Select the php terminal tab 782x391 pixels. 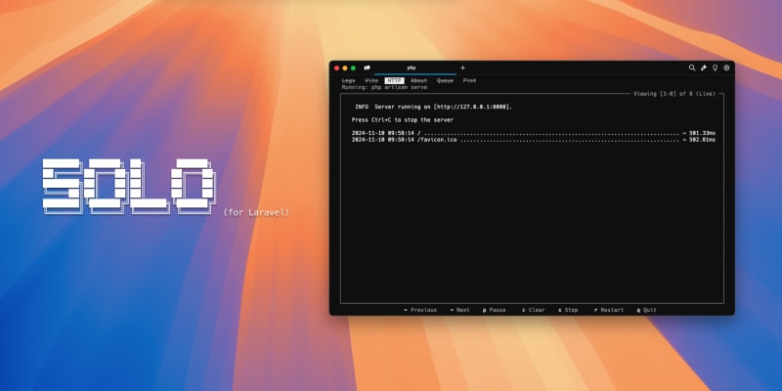pos(412,67)
